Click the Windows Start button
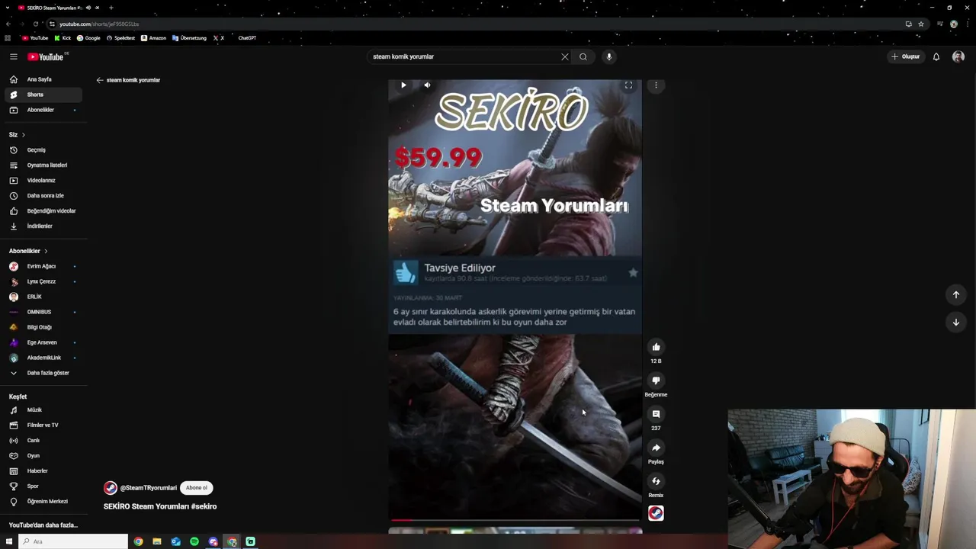Image resolution: width=976 pixels, height=549 pixels. pyautogui.click(x=9, y=541)
